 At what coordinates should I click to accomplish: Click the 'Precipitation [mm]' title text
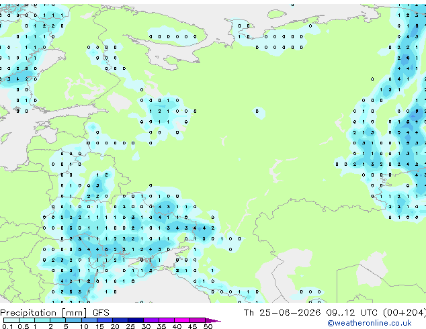(44, 313)
